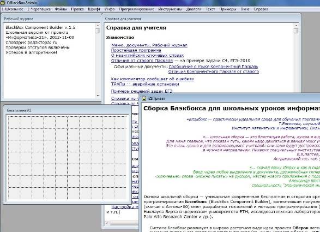Open the Инструменты menu
Image resolution: width=320 pixels, height=232 pixels.
tap(170, 9)
